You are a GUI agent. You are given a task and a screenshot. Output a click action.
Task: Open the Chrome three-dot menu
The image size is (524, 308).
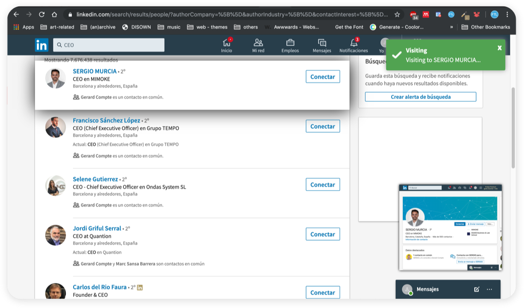[x=507, y=14]
